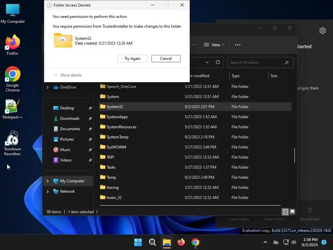Click the search magnifier in search box
Viewport: 333px width, 250px height.
click(x=286, y=62)
